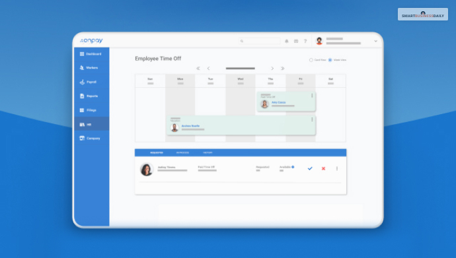Click the user avatar in header
456x258 pixels.
319,41
